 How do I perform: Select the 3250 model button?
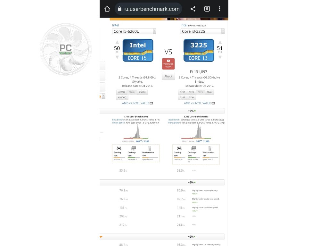click(x=192, y=97)
